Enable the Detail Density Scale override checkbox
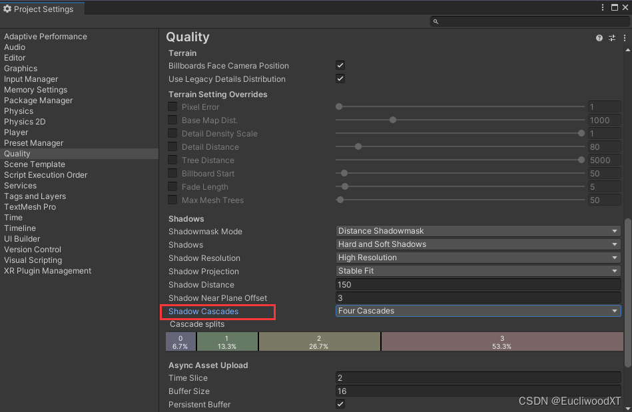 click(172, 133)
